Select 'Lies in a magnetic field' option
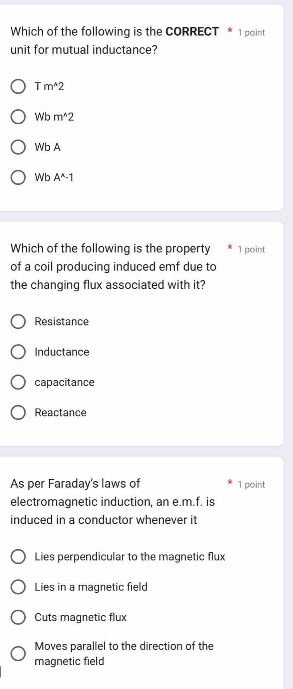 pyautogui.click(x=18, y=587)
